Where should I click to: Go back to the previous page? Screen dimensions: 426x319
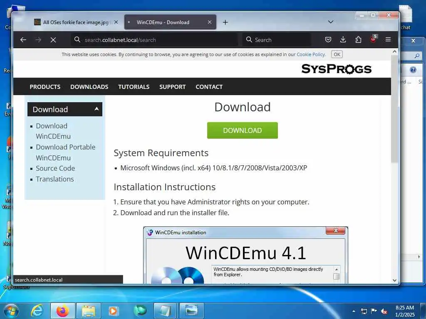[x=23, y=40]
